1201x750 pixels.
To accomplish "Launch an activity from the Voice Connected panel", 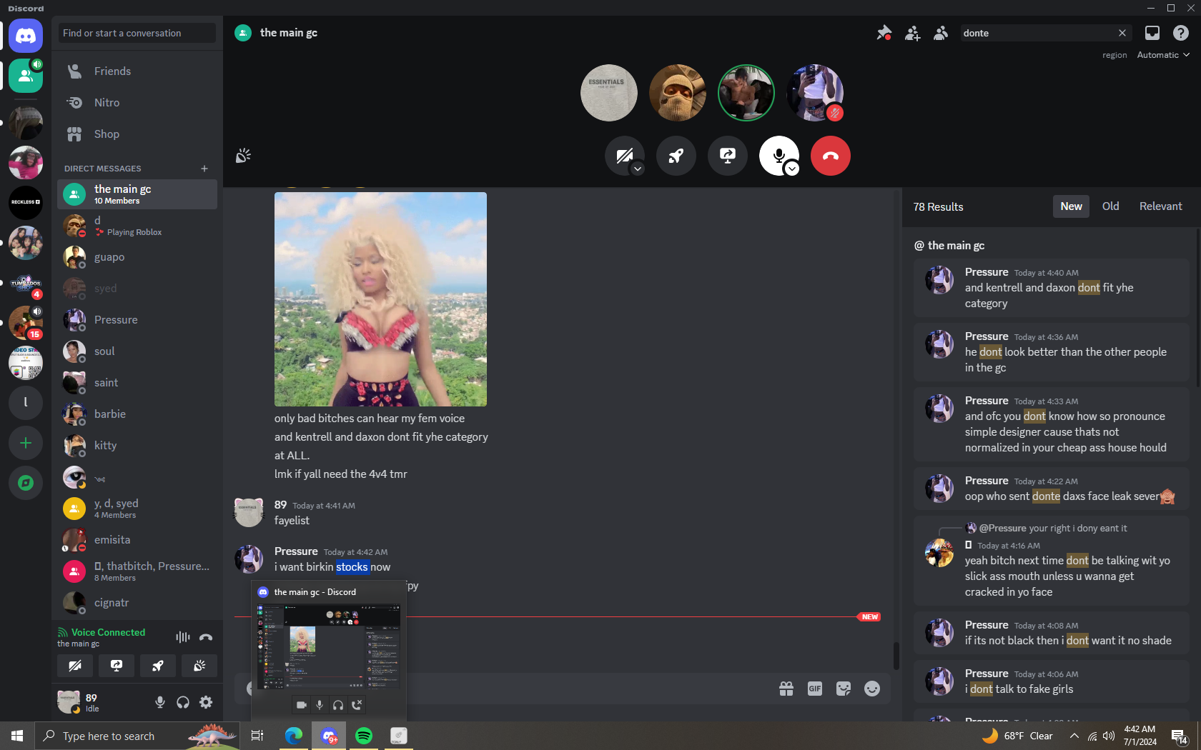I will coord(158,666).
